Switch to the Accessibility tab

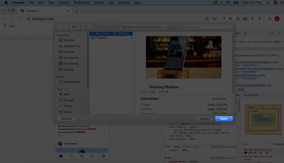pos(251,95)
